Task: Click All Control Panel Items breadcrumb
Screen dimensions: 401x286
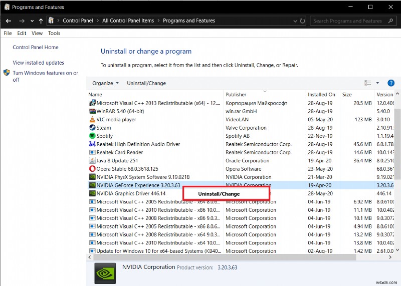Action: pyautogui.click(x=128, y=21)
